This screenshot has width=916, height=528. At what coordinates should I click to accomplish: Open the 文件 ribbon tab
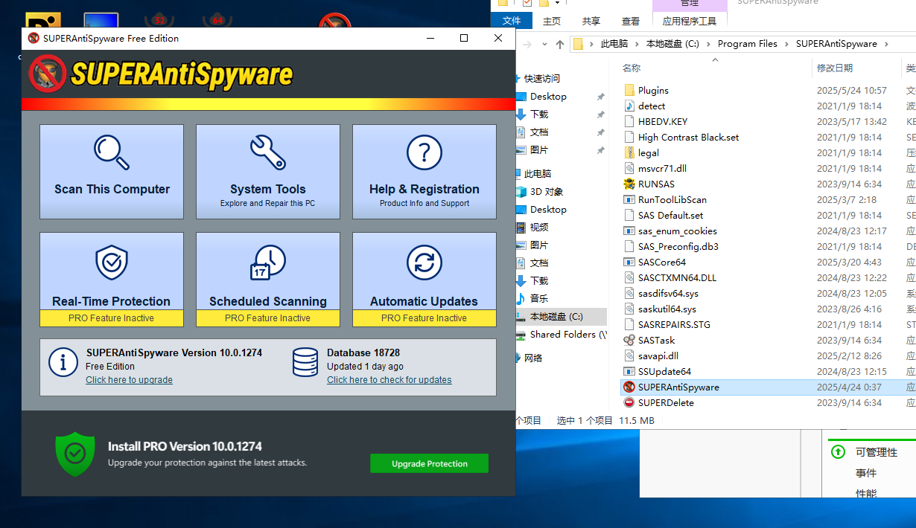512,21
